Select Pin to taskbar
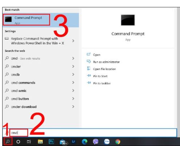The image size is (180, 146). point(102,83)
